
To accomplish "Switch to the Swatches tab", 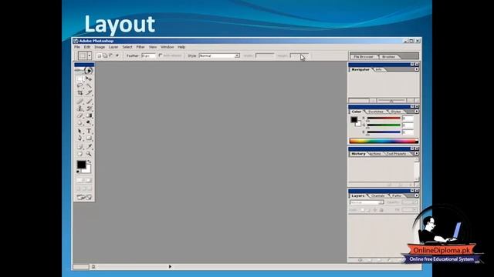I will (376, 112).
